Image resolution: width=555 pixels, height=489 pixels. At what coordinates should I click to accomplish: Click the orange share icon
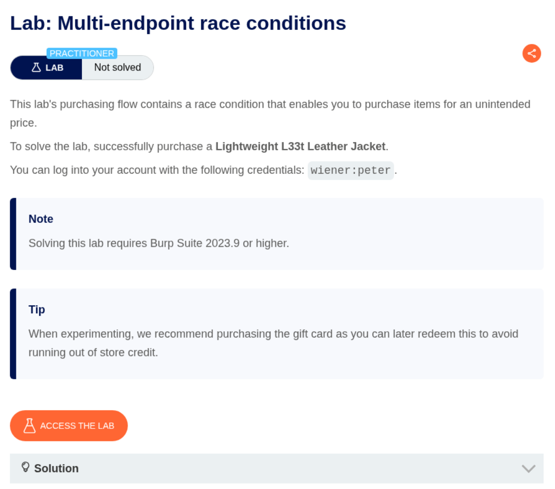531,53
